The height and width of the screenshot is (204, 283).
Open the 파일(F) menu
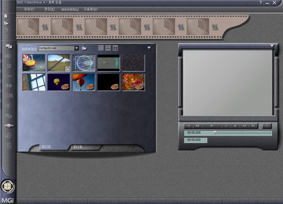click(x=29, y=9)
